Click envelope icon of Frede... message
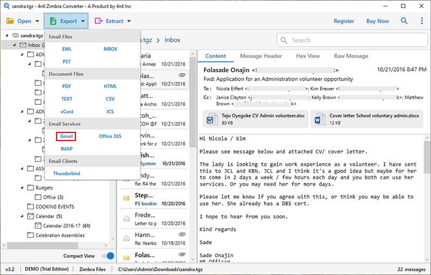 [x=127, y=218]
